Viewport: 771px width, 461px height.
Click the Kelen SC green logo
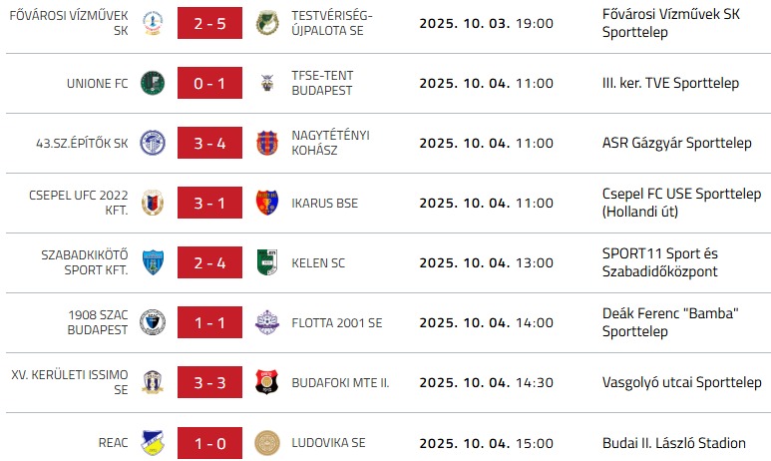266,262
